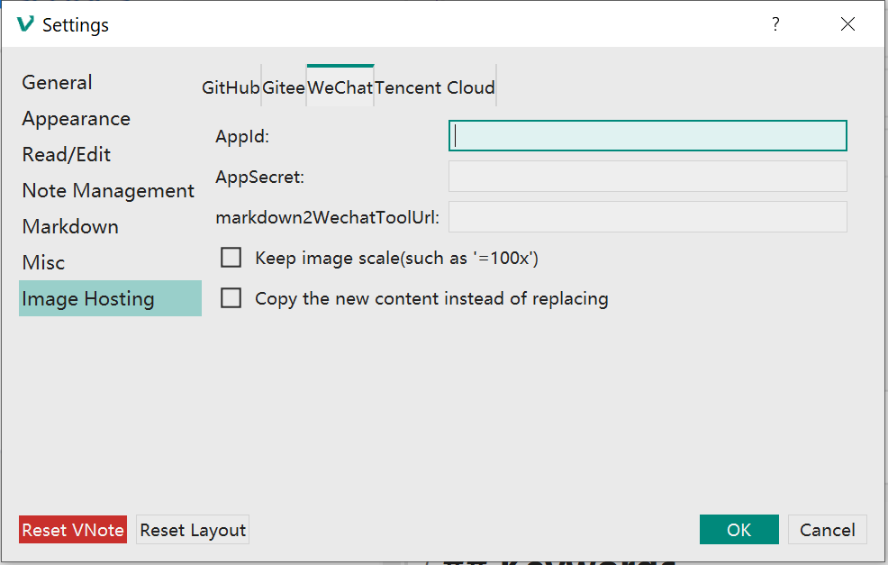The height and width of the screenshot is (565, 888).
Task: Click the help question mark icon
Action: click(x=775, y=23)
